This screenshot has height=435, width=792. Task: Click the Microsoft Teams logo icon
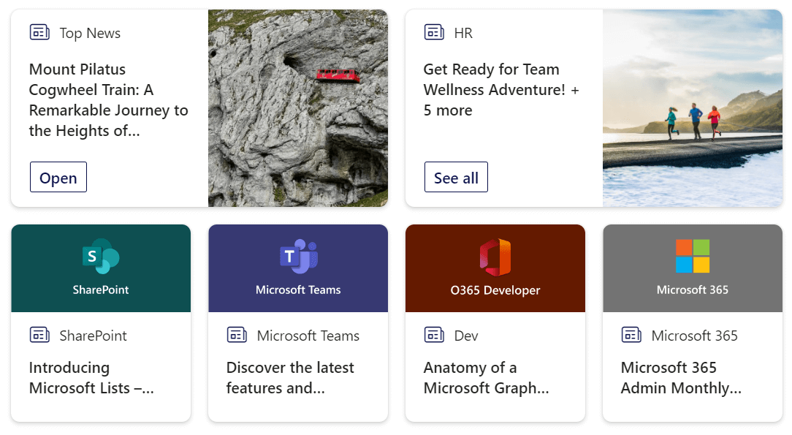(x=298, y=257)
